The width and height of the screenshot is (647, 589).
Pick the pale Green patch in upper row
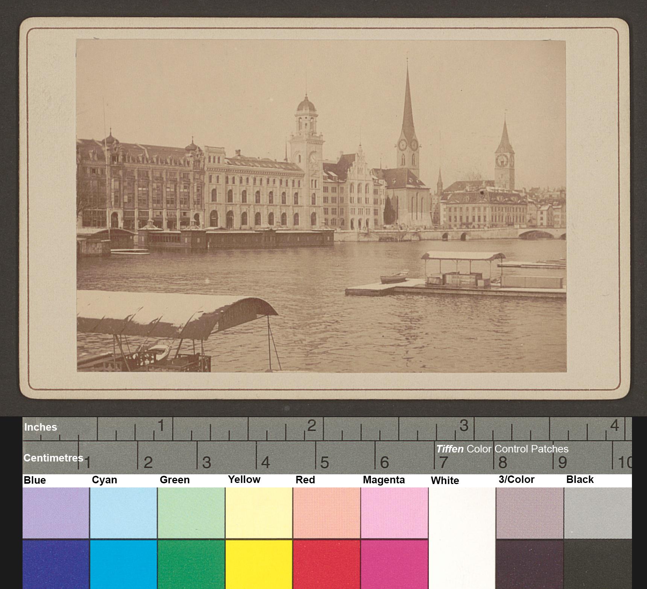pyautogui.click(x=191, y=513)
